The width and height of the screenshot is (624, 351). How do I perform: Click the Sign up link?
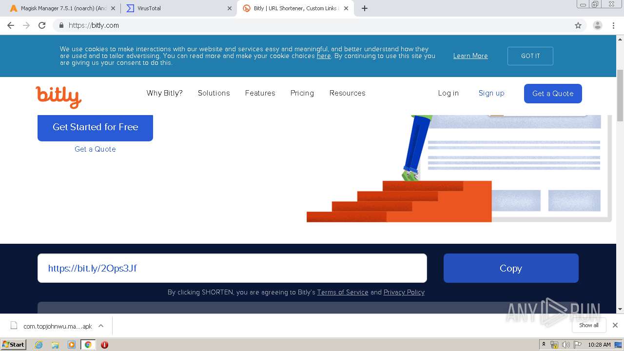pos(491,93)
